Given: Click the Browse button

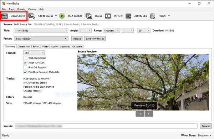Looking at the screenshot, I should (x=206, y=126).
